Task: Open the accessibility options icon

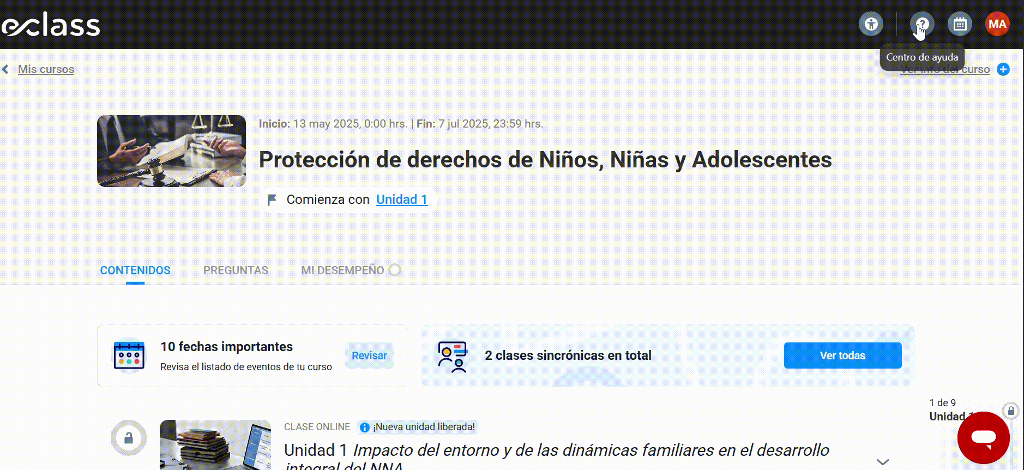Action: tap(871, 24)
